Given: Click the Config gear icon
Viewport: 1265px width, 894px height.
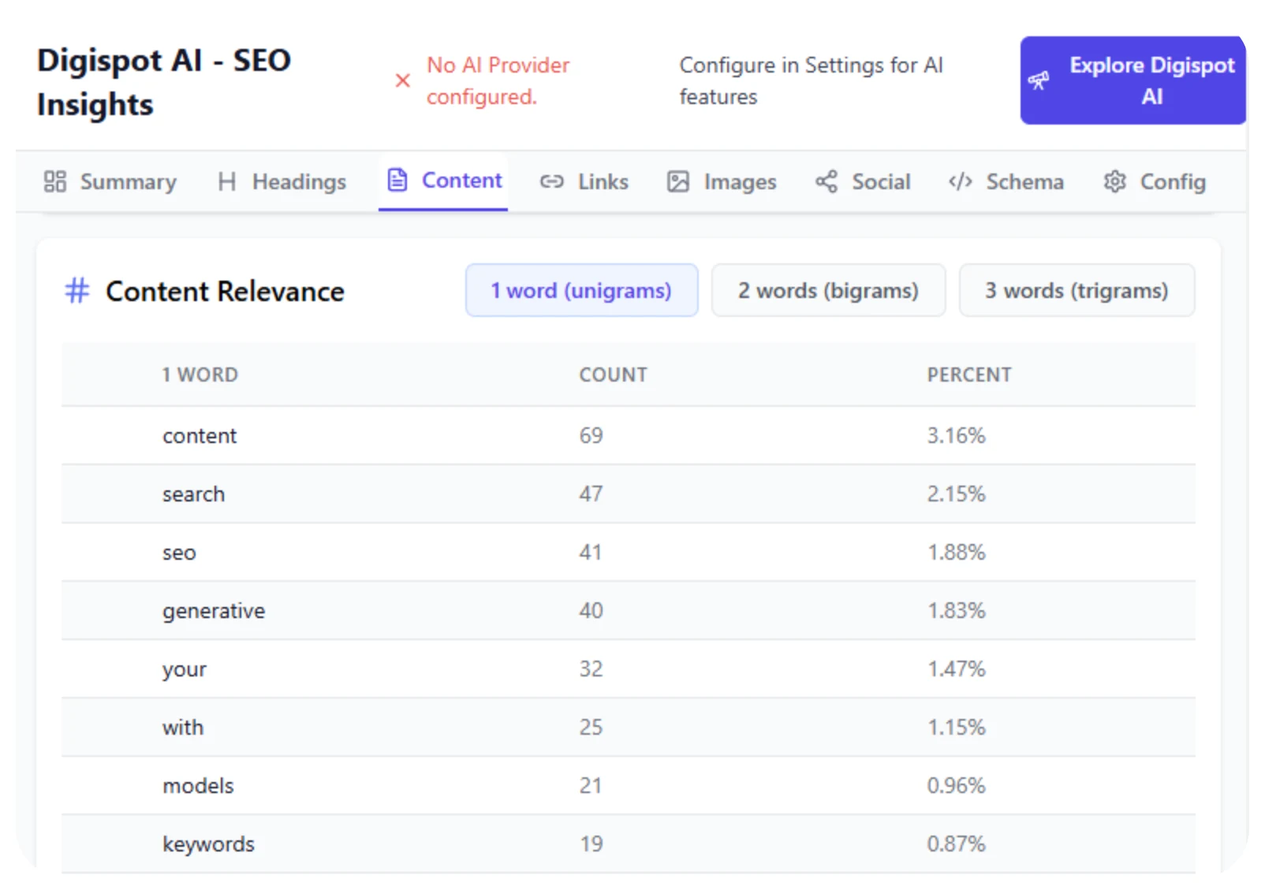Looking at the screenshot, I should (x=1114, y=182).
